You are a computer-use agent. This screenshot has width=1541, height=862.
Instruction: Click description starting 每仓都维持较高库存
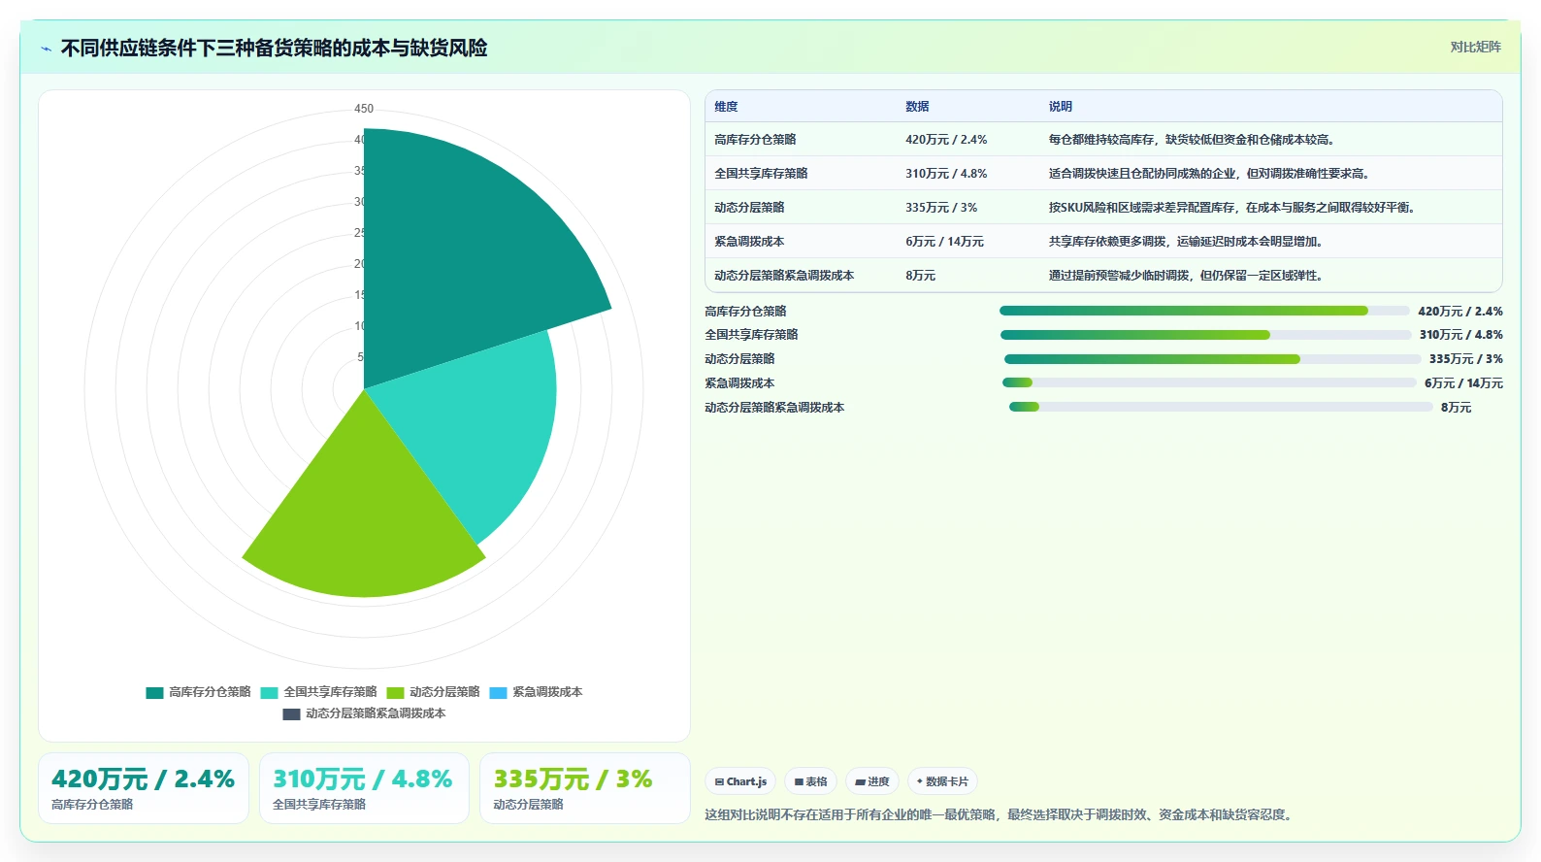pyautogui.click(x=1193, y=140)
